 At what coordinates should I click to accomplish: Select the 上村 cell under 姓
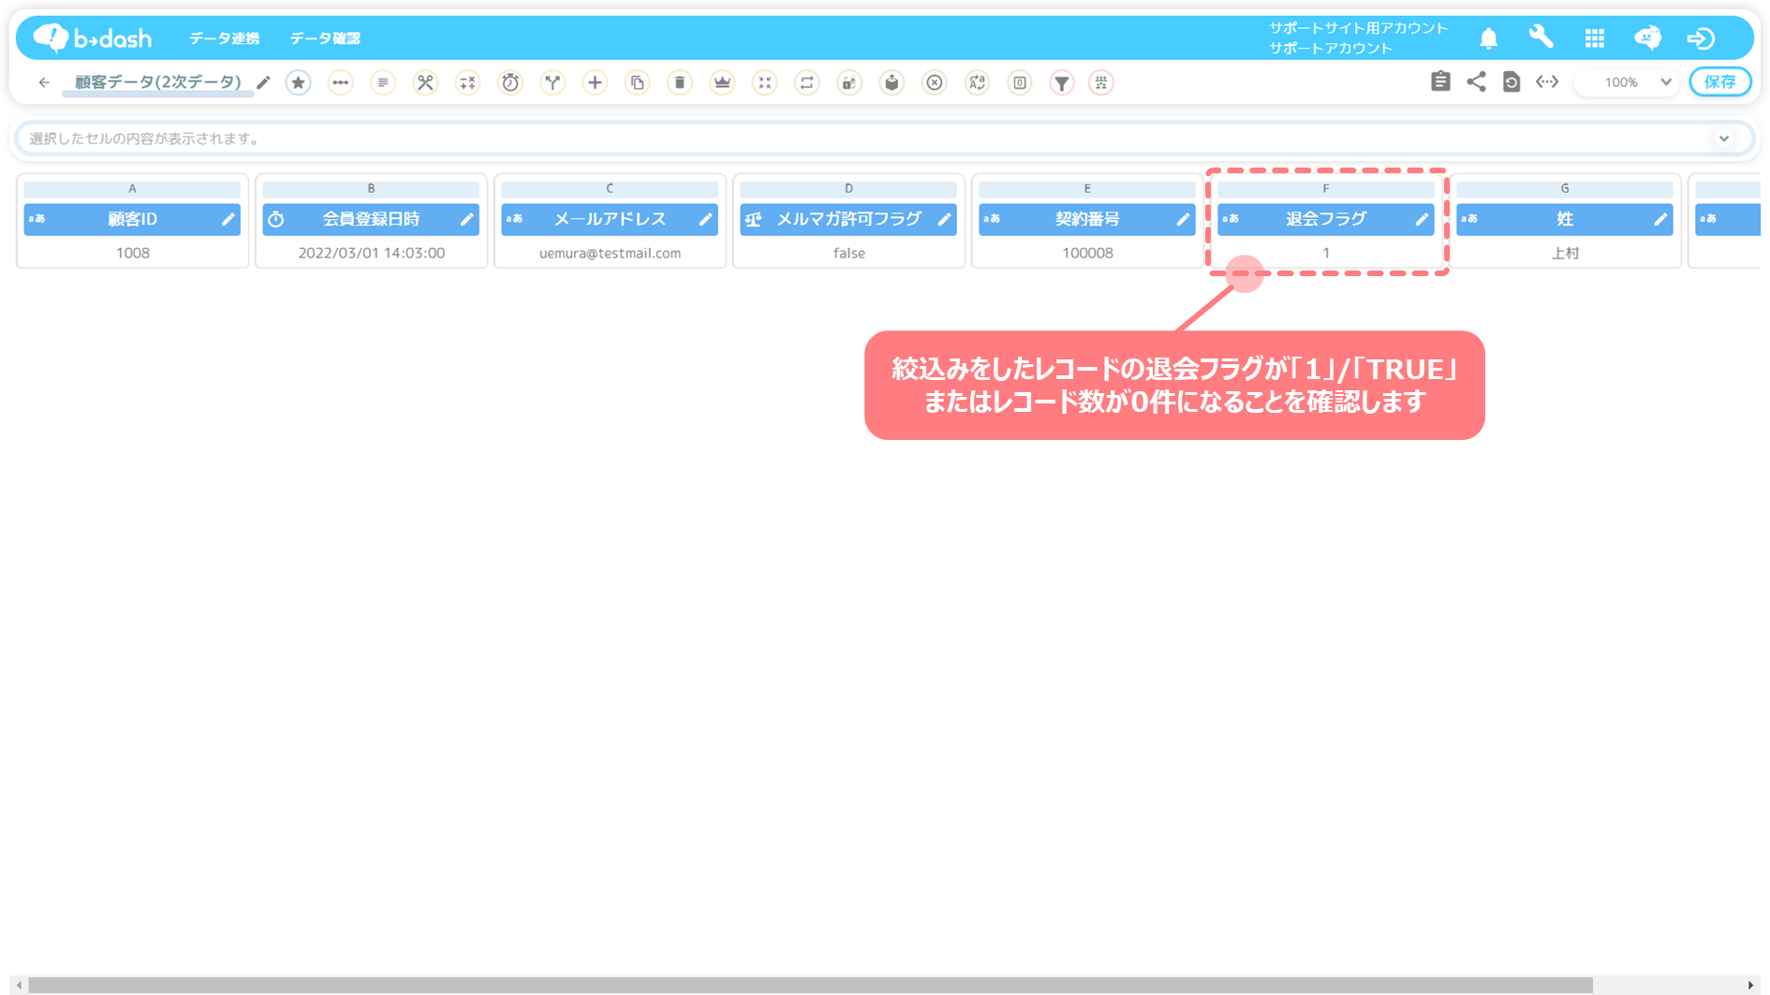1565,253
